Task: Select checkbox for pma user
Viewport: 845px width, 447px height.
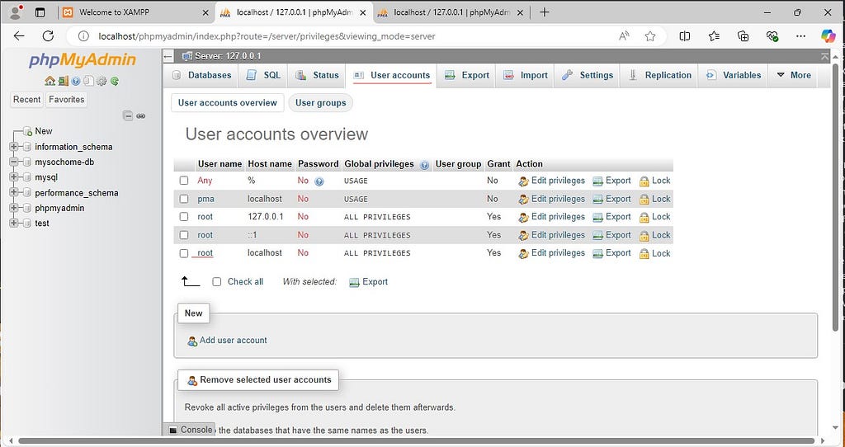Action: 184,200
